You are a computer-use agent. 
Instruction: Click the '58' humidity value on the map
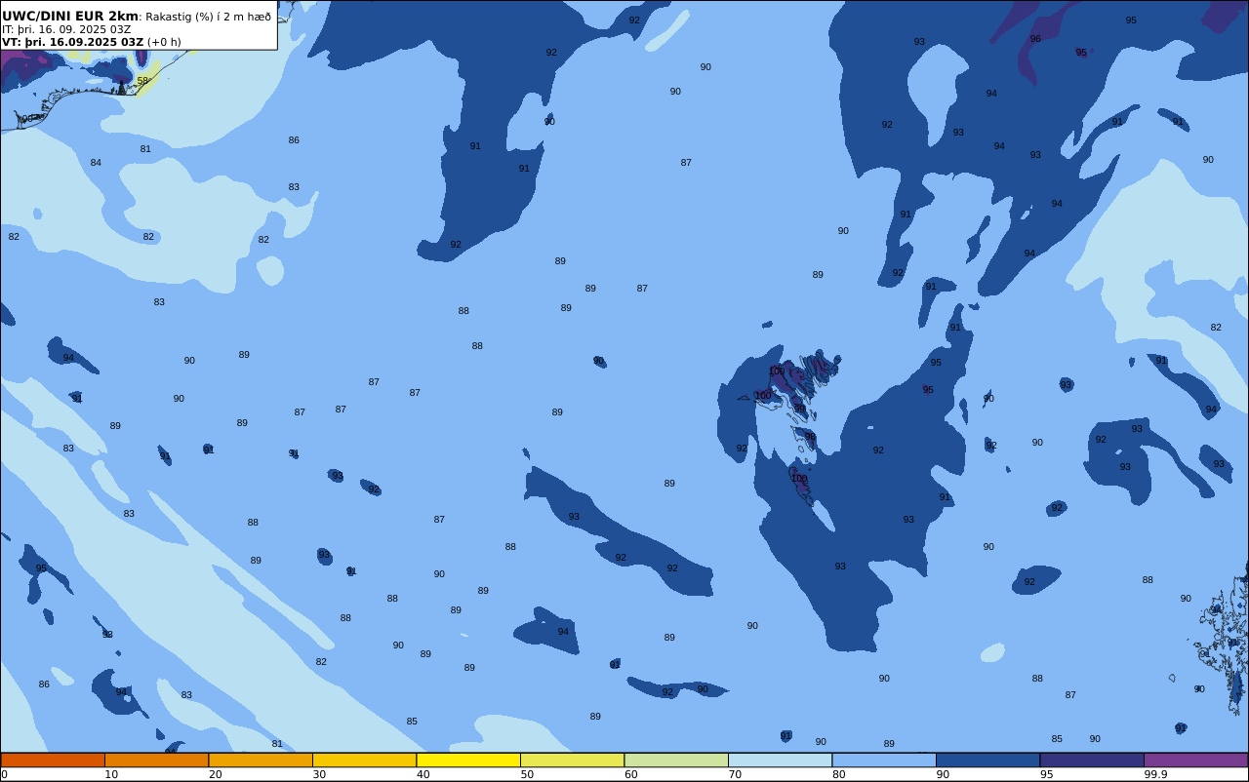click(x=142, y=81)
